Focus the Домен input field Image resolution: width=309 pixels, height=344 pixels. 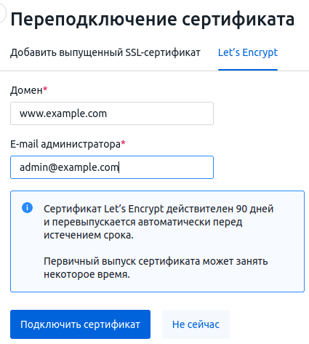coord(112,113)
